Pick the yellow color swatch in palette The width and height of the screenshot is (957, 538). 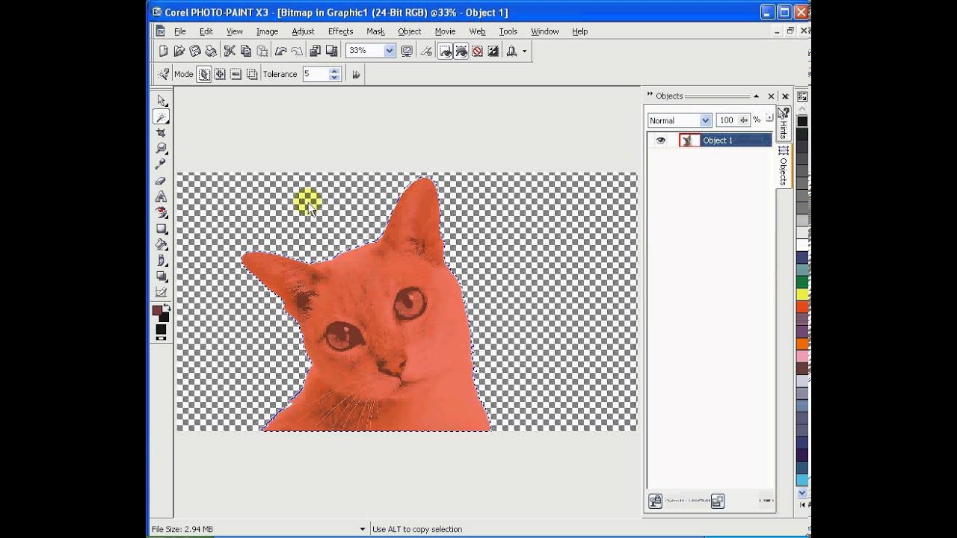(x=802, y=294)
